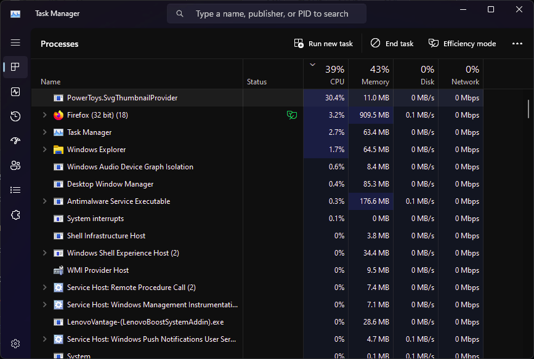Screen dimensions: 534x359
Task: Select the Processes section heading
Action: point(59,44)
